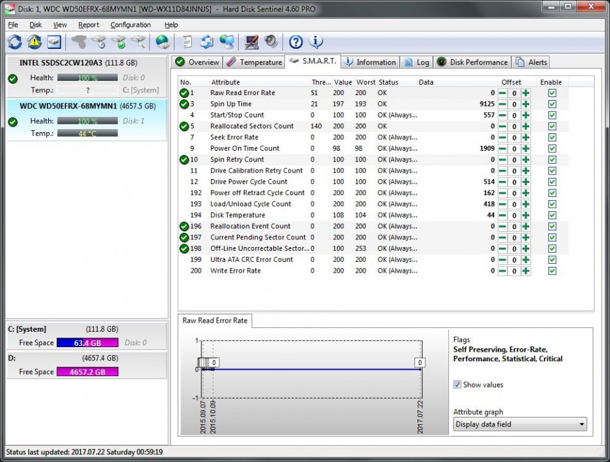Click the WDC disk 44 °C temperature bar

pos(87,133)
